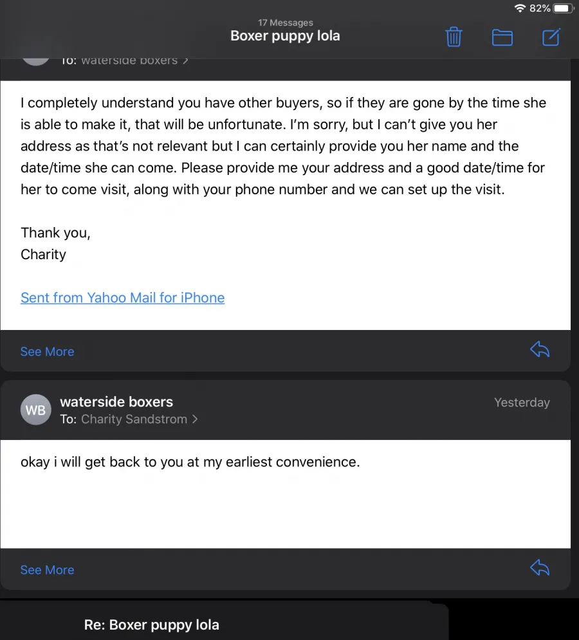Compose a new message with the pencil icon

[551, 37]
